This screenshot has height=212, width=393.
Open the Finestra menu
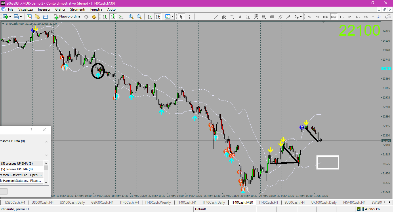click(x=96, y=9)
